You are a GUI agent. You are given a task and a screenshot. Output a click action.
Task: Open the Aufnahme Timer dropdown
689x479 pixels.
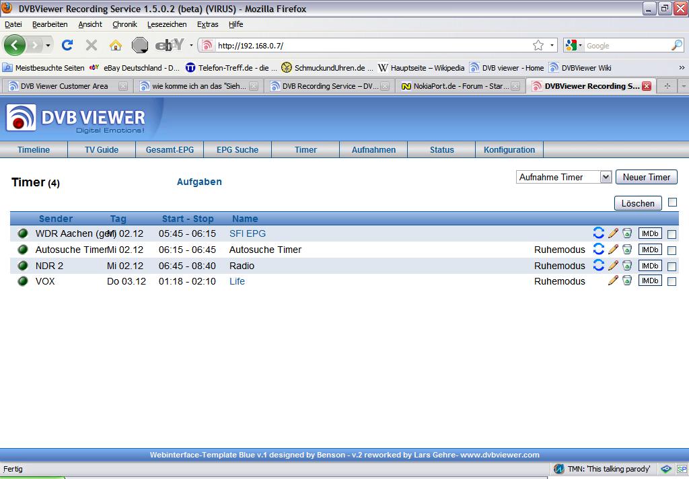tap(564, 177)
